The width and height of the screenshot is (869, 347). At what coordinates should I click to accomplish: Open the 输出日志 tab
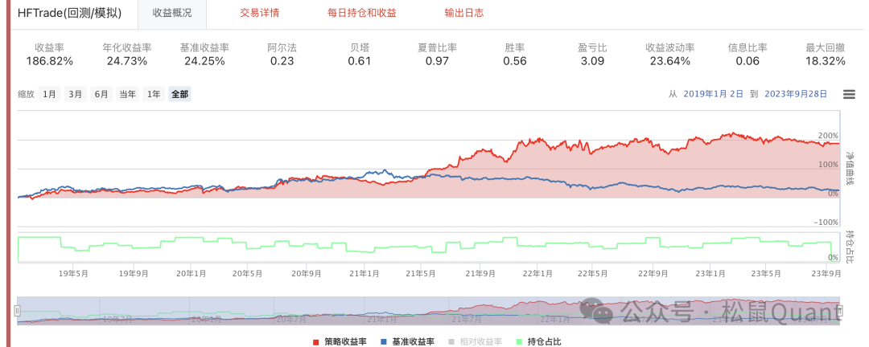(x=464, y=13)
